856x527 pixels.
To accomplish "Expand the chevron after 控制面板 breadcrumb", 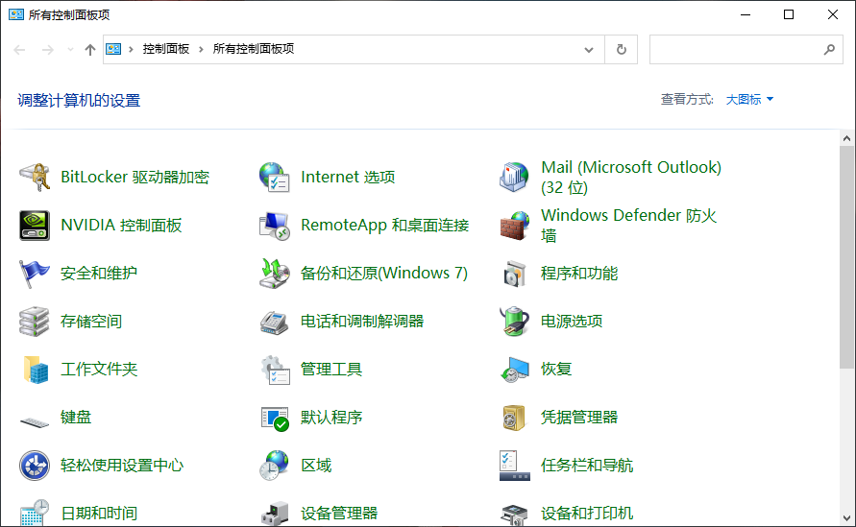I will coord(202,49).
